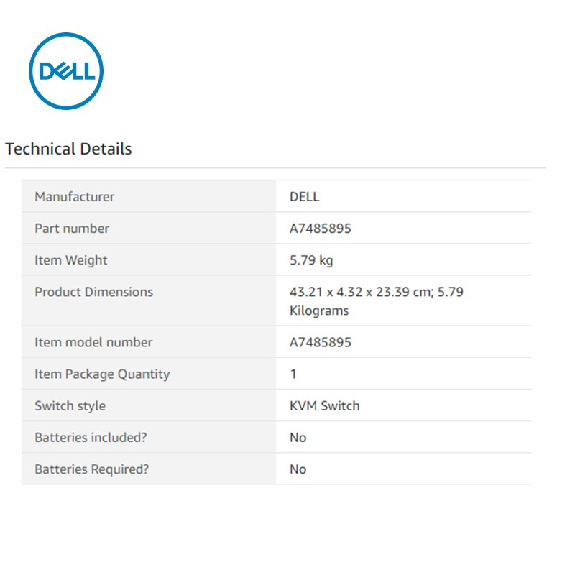Select the Item Weight label
Screen dimensions: 575x575
pyautogui.click(x=71, y=260)
